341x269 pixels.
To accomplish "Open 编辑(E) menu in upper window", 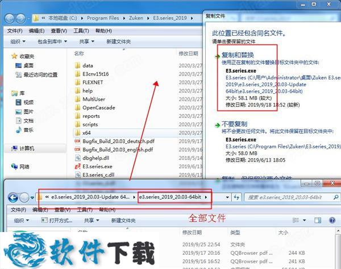I will pyautogui.click(x=36, y=31).
